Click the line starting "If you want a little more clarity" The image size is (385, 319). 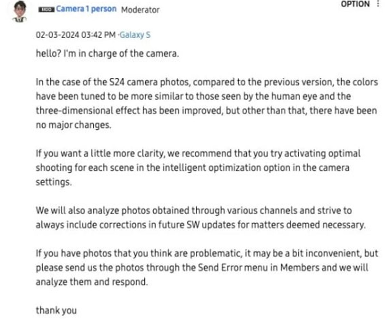[x=198, y=154]
